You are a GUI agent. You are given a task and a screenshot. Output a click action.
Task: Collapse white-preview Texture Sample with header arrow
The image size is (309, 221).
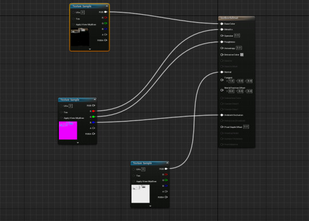click(x=167, y=163)
